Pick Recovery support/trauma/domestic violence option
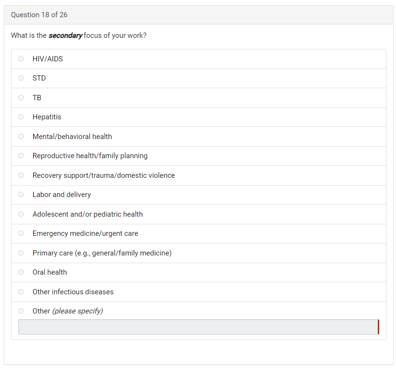396x371 pixels. point(21,175)
